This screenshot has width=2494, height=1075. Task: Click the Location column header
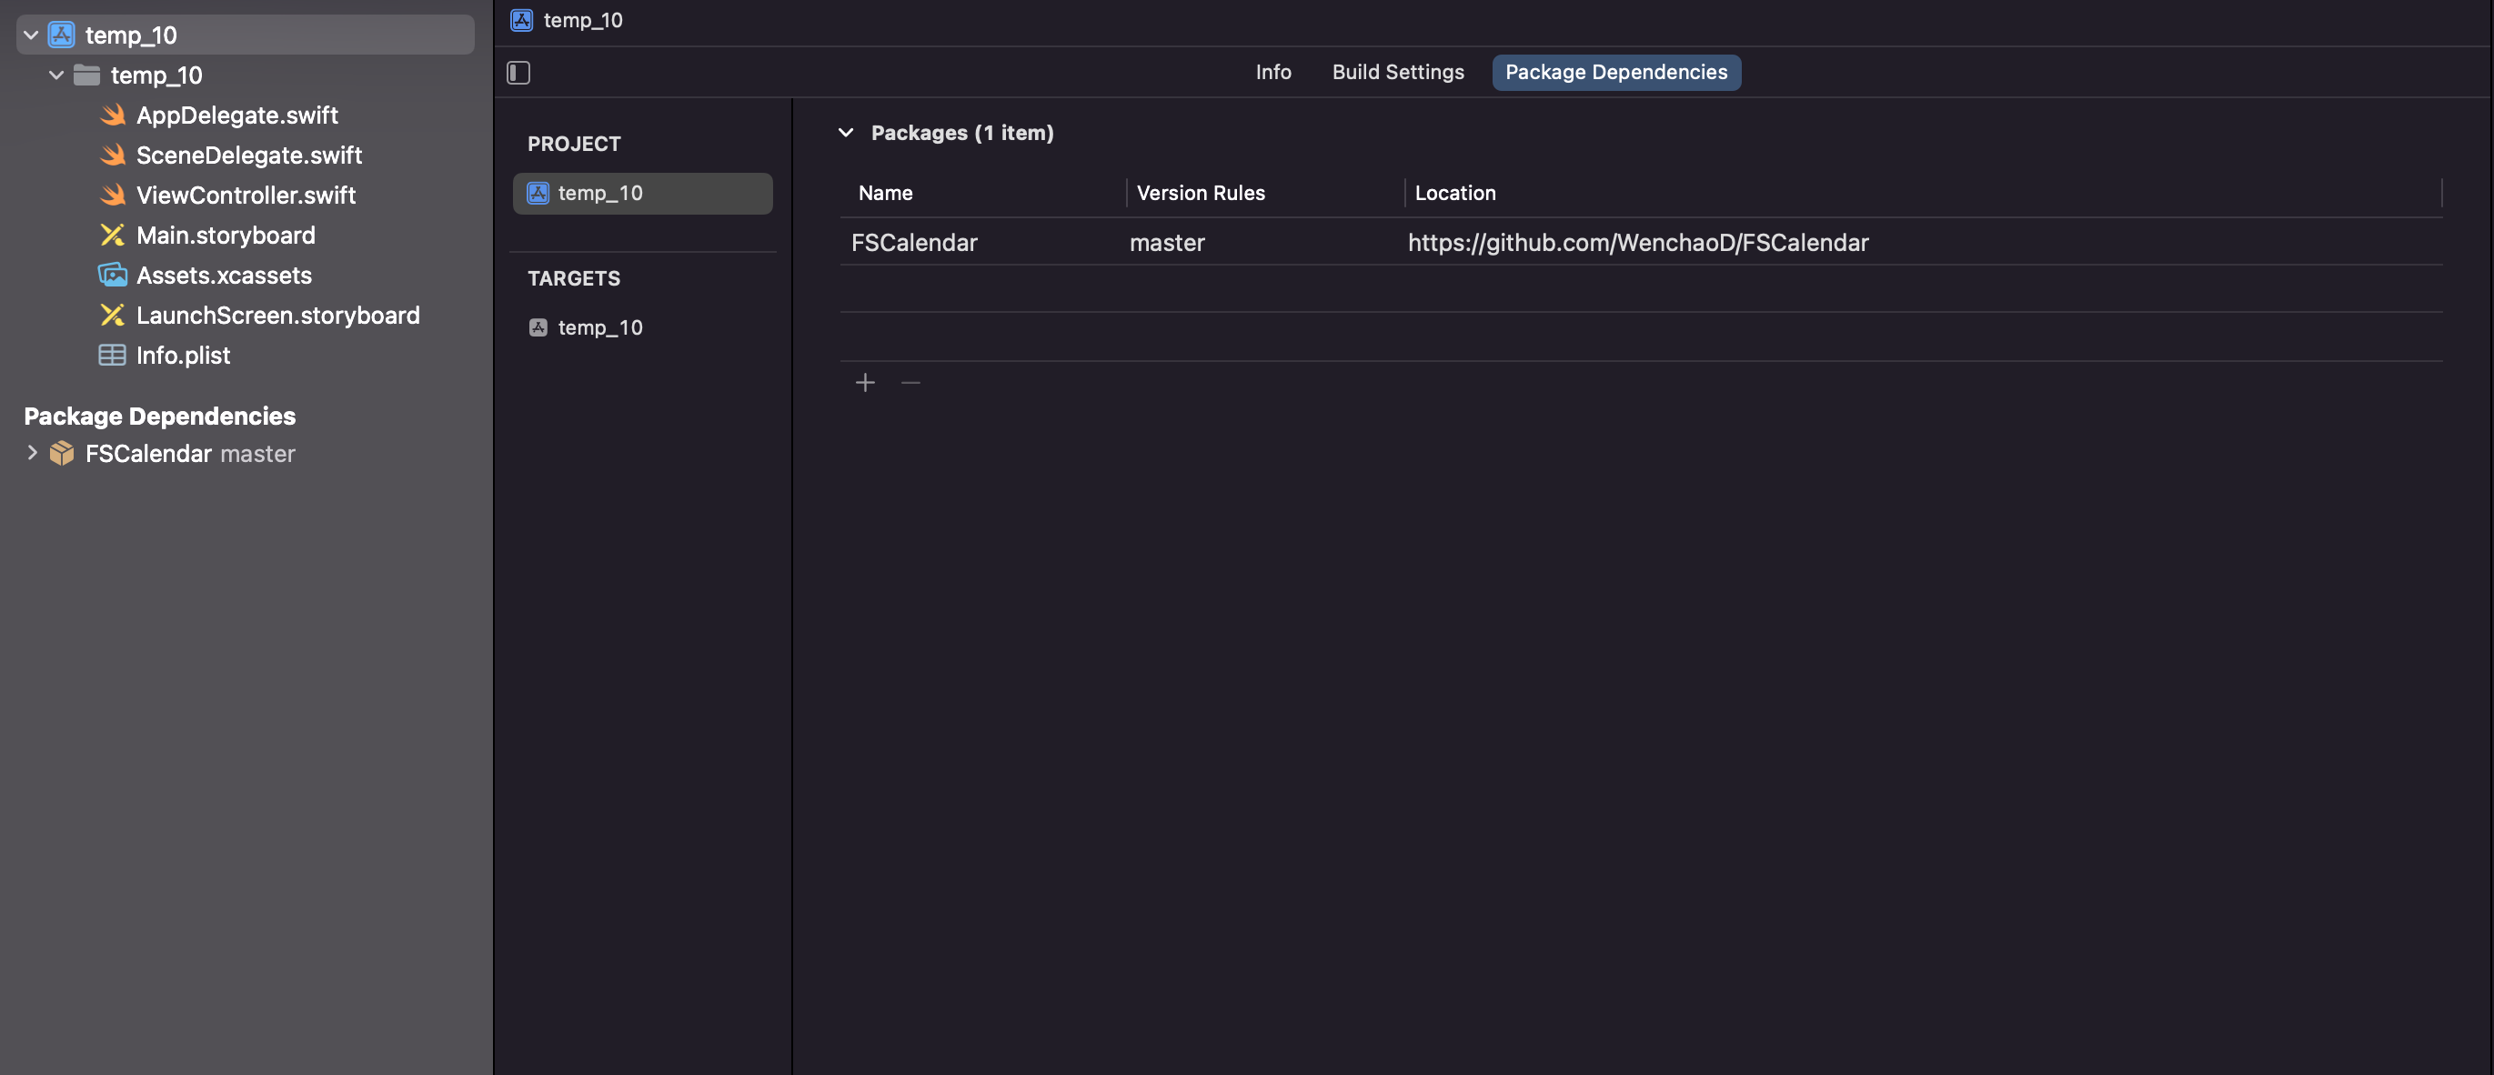1455,193
